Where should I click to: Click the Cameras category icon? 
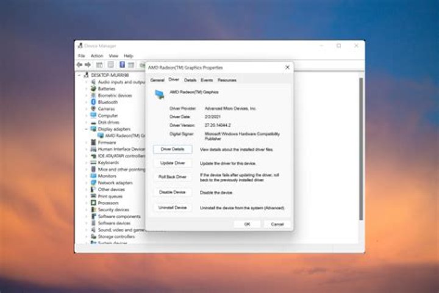click(93, 109)
